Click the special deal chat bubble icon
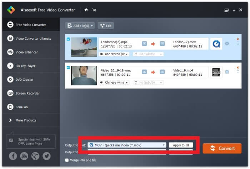250x169 pixels. pos(11,140)
